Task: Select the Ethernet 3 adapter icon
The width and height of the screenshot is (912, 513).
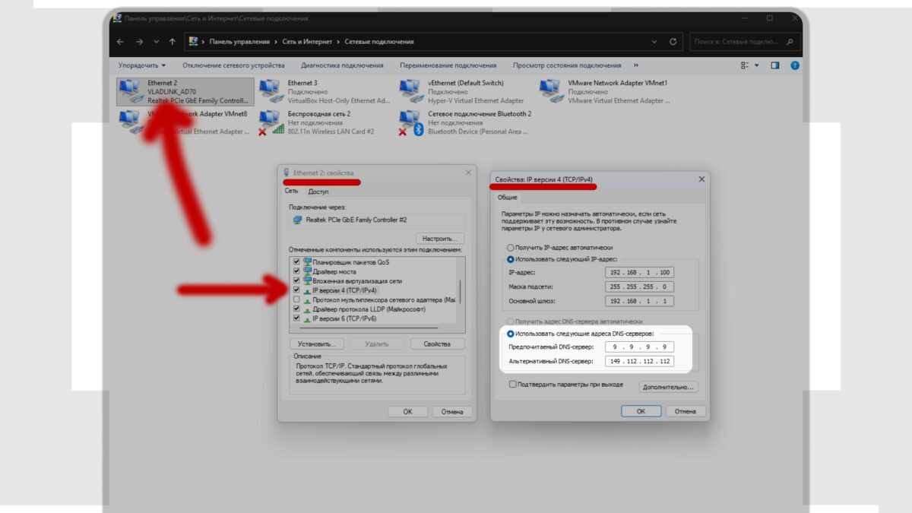Action: point(271,90)
